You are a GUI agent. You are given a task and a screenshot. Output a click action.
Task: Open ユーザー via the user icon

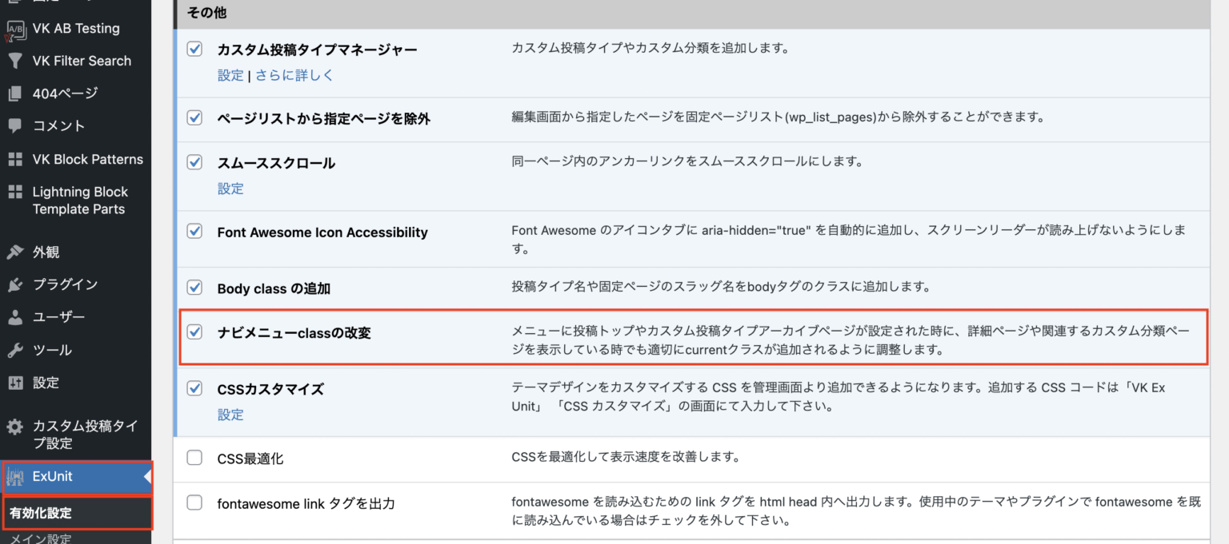tap(16, 317)
